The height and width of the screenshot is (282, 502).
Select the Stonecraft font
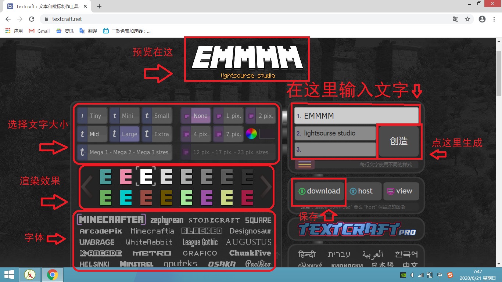[x=214, y=220]
